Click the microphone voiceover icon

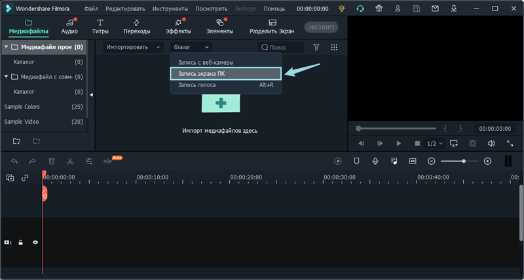pos(375,161)
